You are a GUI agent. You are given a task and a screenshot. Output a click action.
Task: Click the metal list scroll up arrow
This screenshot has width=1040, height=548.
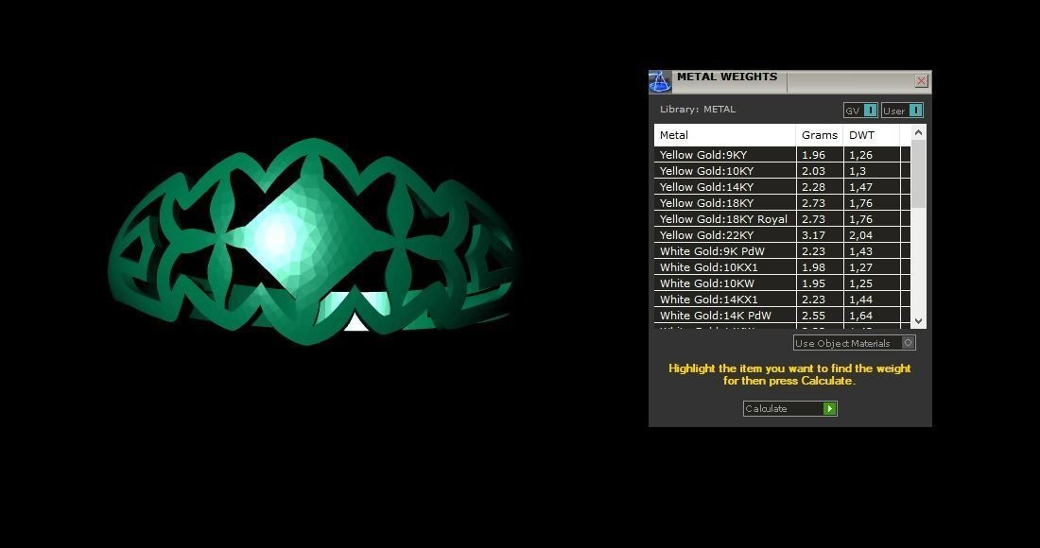click(919, 132)
